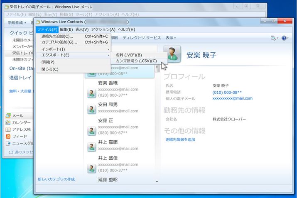Screen dimensions: 297x198
Task: Select contact 安楽 香織
Action: coord(120,89)
